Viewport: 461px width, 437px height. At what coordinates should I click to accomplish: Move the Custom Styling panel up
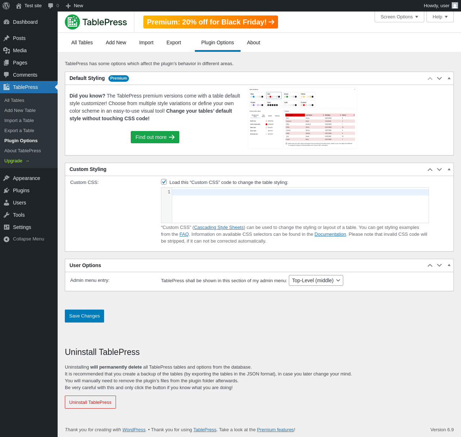tap(430, 170)
